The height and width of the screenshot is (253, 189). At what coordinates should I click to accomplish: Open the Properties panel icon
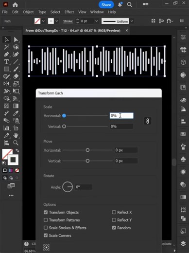183,37
